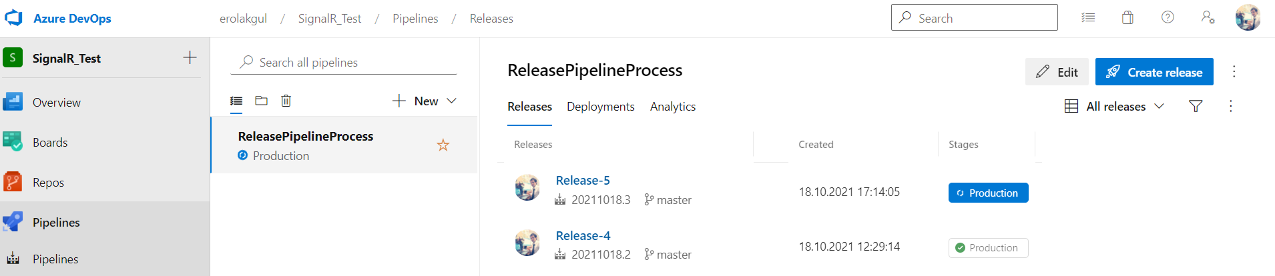Show the pipelines folder view icon
The image size is (1275, 276).
(261, 101)
